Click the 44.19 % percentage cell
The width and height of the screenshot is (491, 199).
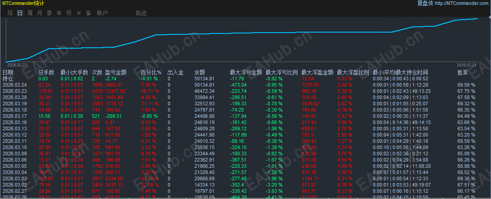pyautogui.click(x=151, y=178)
